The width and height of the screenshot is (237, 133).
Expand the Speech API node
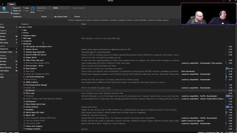[22, 115]
